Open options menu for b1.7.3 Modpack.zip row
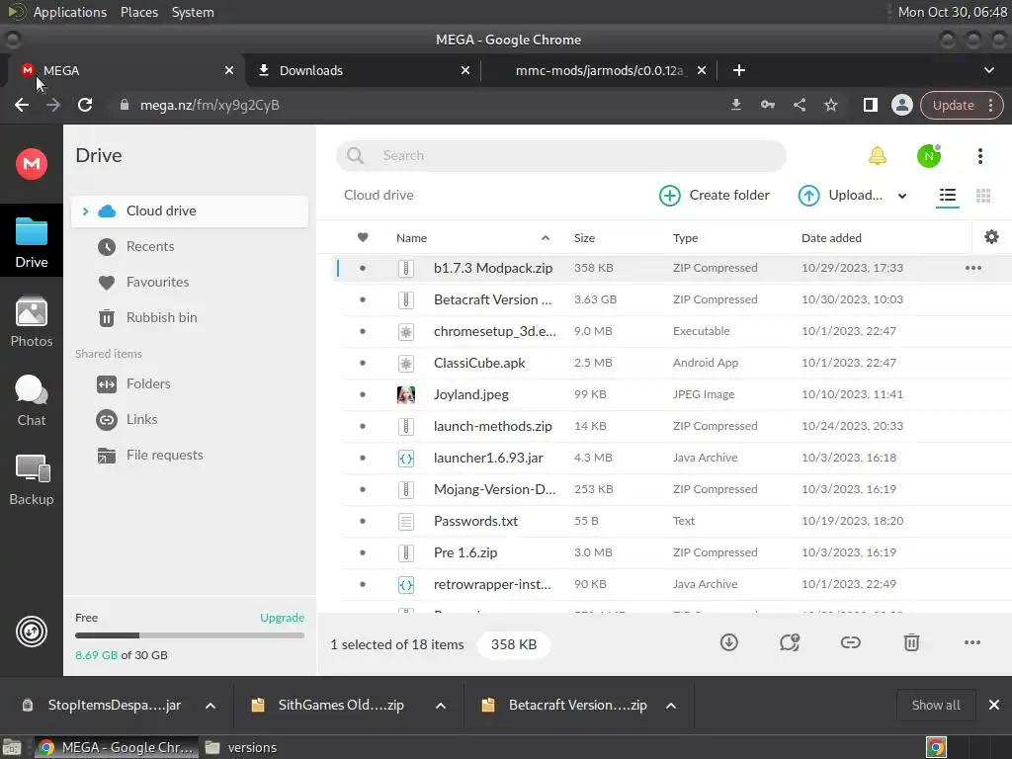 click(x=972, y=268)
